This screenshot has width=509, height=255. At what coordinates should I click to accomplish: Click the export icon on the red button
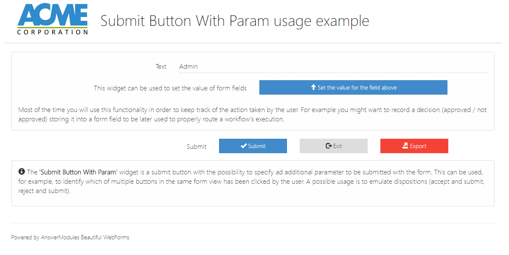[405, 146]
